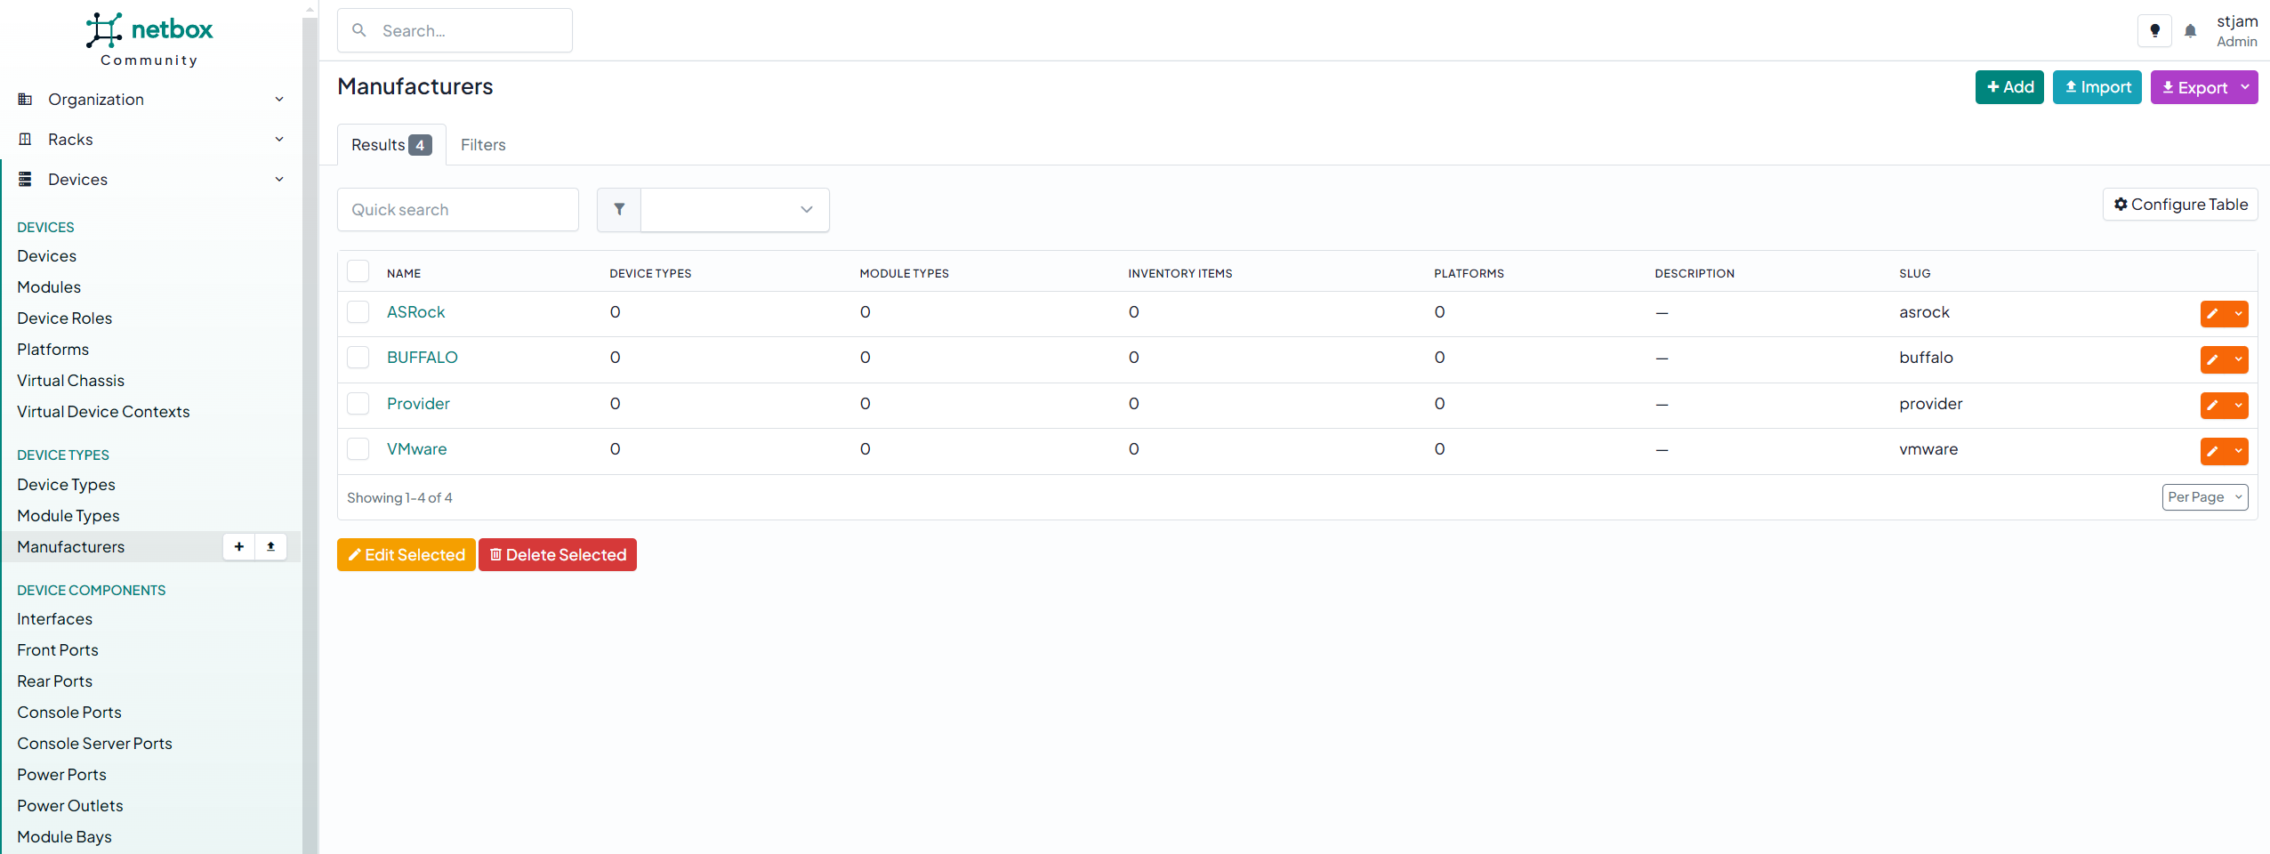Click the Import button

coord(2097,87)
